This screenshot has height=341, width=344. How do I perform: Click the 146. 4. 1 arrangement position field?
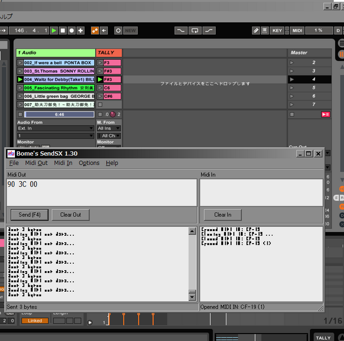29,30
